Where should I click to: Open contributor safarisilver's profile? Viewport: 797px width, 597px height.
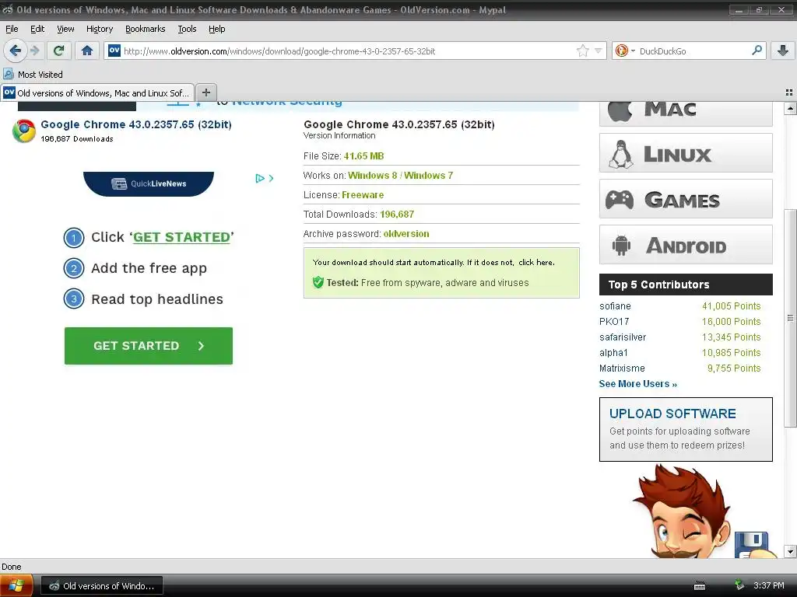point(623,337)
